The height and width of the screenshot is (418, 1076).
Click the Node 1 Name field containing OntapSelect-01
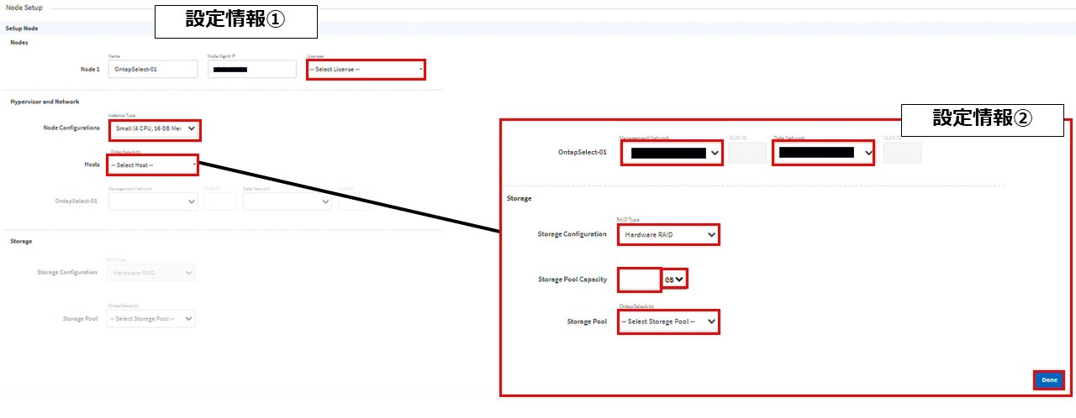(x=153, y=69)
